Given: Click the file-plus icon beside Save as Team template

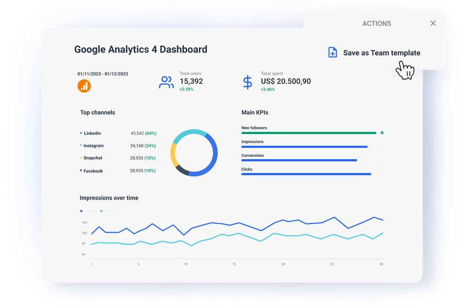Looking at the screenshot, I should (332, 52).
